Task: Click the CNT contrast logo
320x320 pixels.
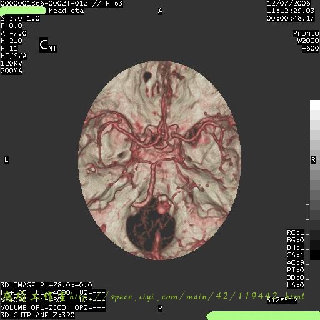Action: tap(48, 45)
